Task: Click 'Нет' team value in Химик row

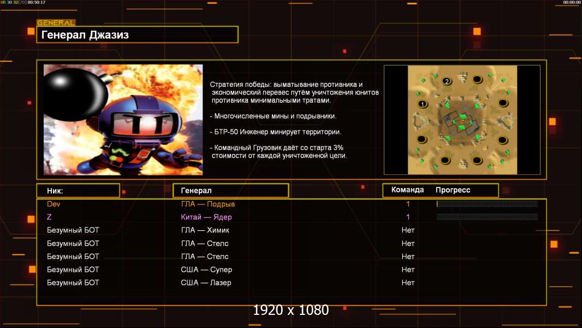Action: (x=408, y=230)
